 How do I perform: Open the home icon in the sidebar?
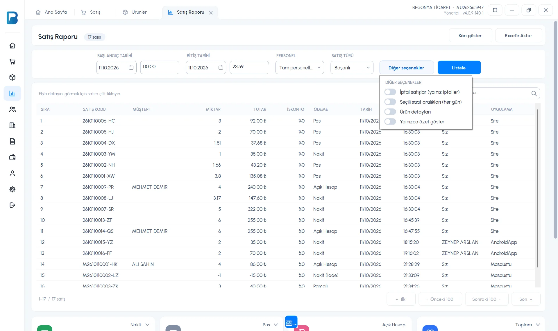(x=12, y=46)
